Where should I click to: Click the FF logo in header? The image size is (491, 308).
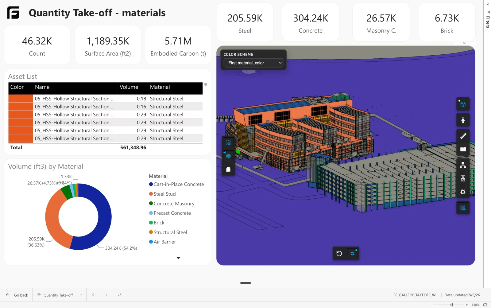pos(13,13)
